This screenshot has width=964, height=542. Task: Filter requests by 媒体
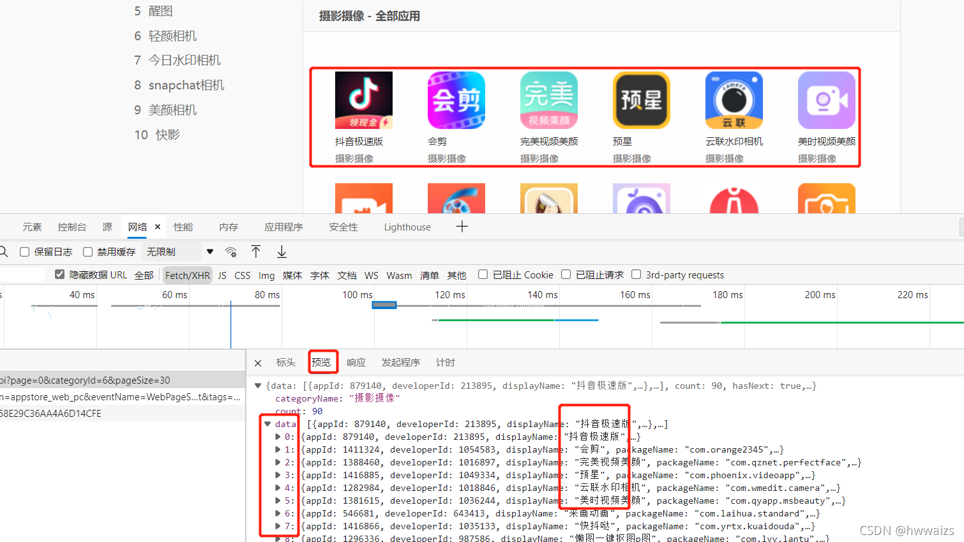(x=292, y=275)
